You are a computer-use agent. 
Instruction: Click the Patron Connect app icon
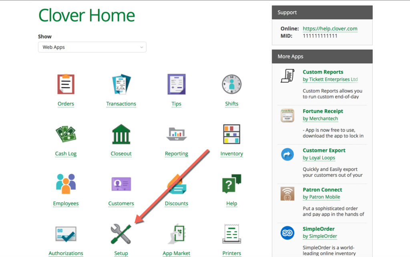tap(287, 193)
